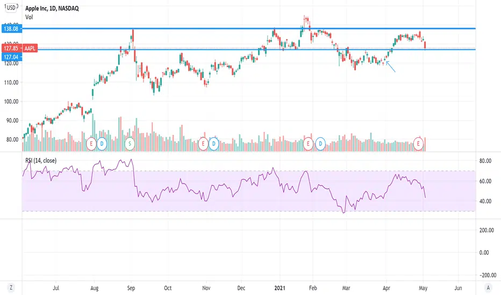Click the 0.00 scale label in bottom pane
The image size is (501, 295).
point(484,253)
